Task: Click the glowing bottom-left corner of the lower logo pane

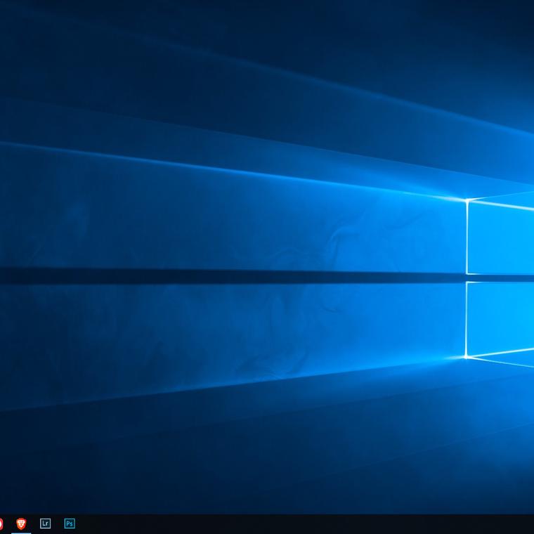Action: coord(467,357)
